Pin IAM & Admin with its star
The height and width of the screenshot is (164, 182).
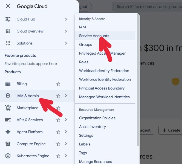(x=58, y=96)
